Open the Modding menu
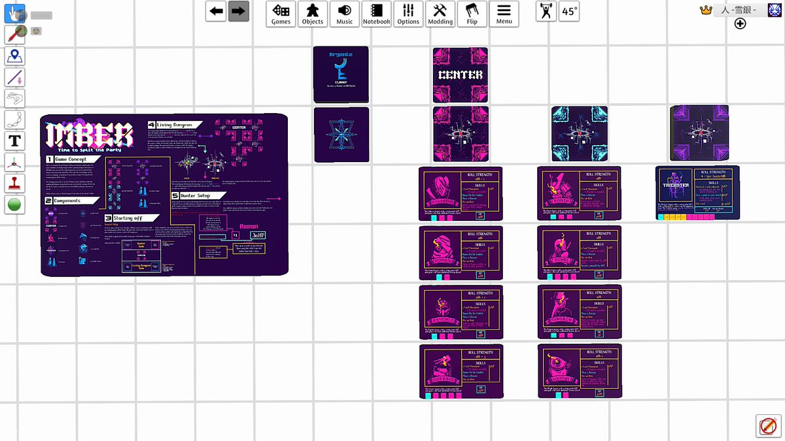 [440, 14]
